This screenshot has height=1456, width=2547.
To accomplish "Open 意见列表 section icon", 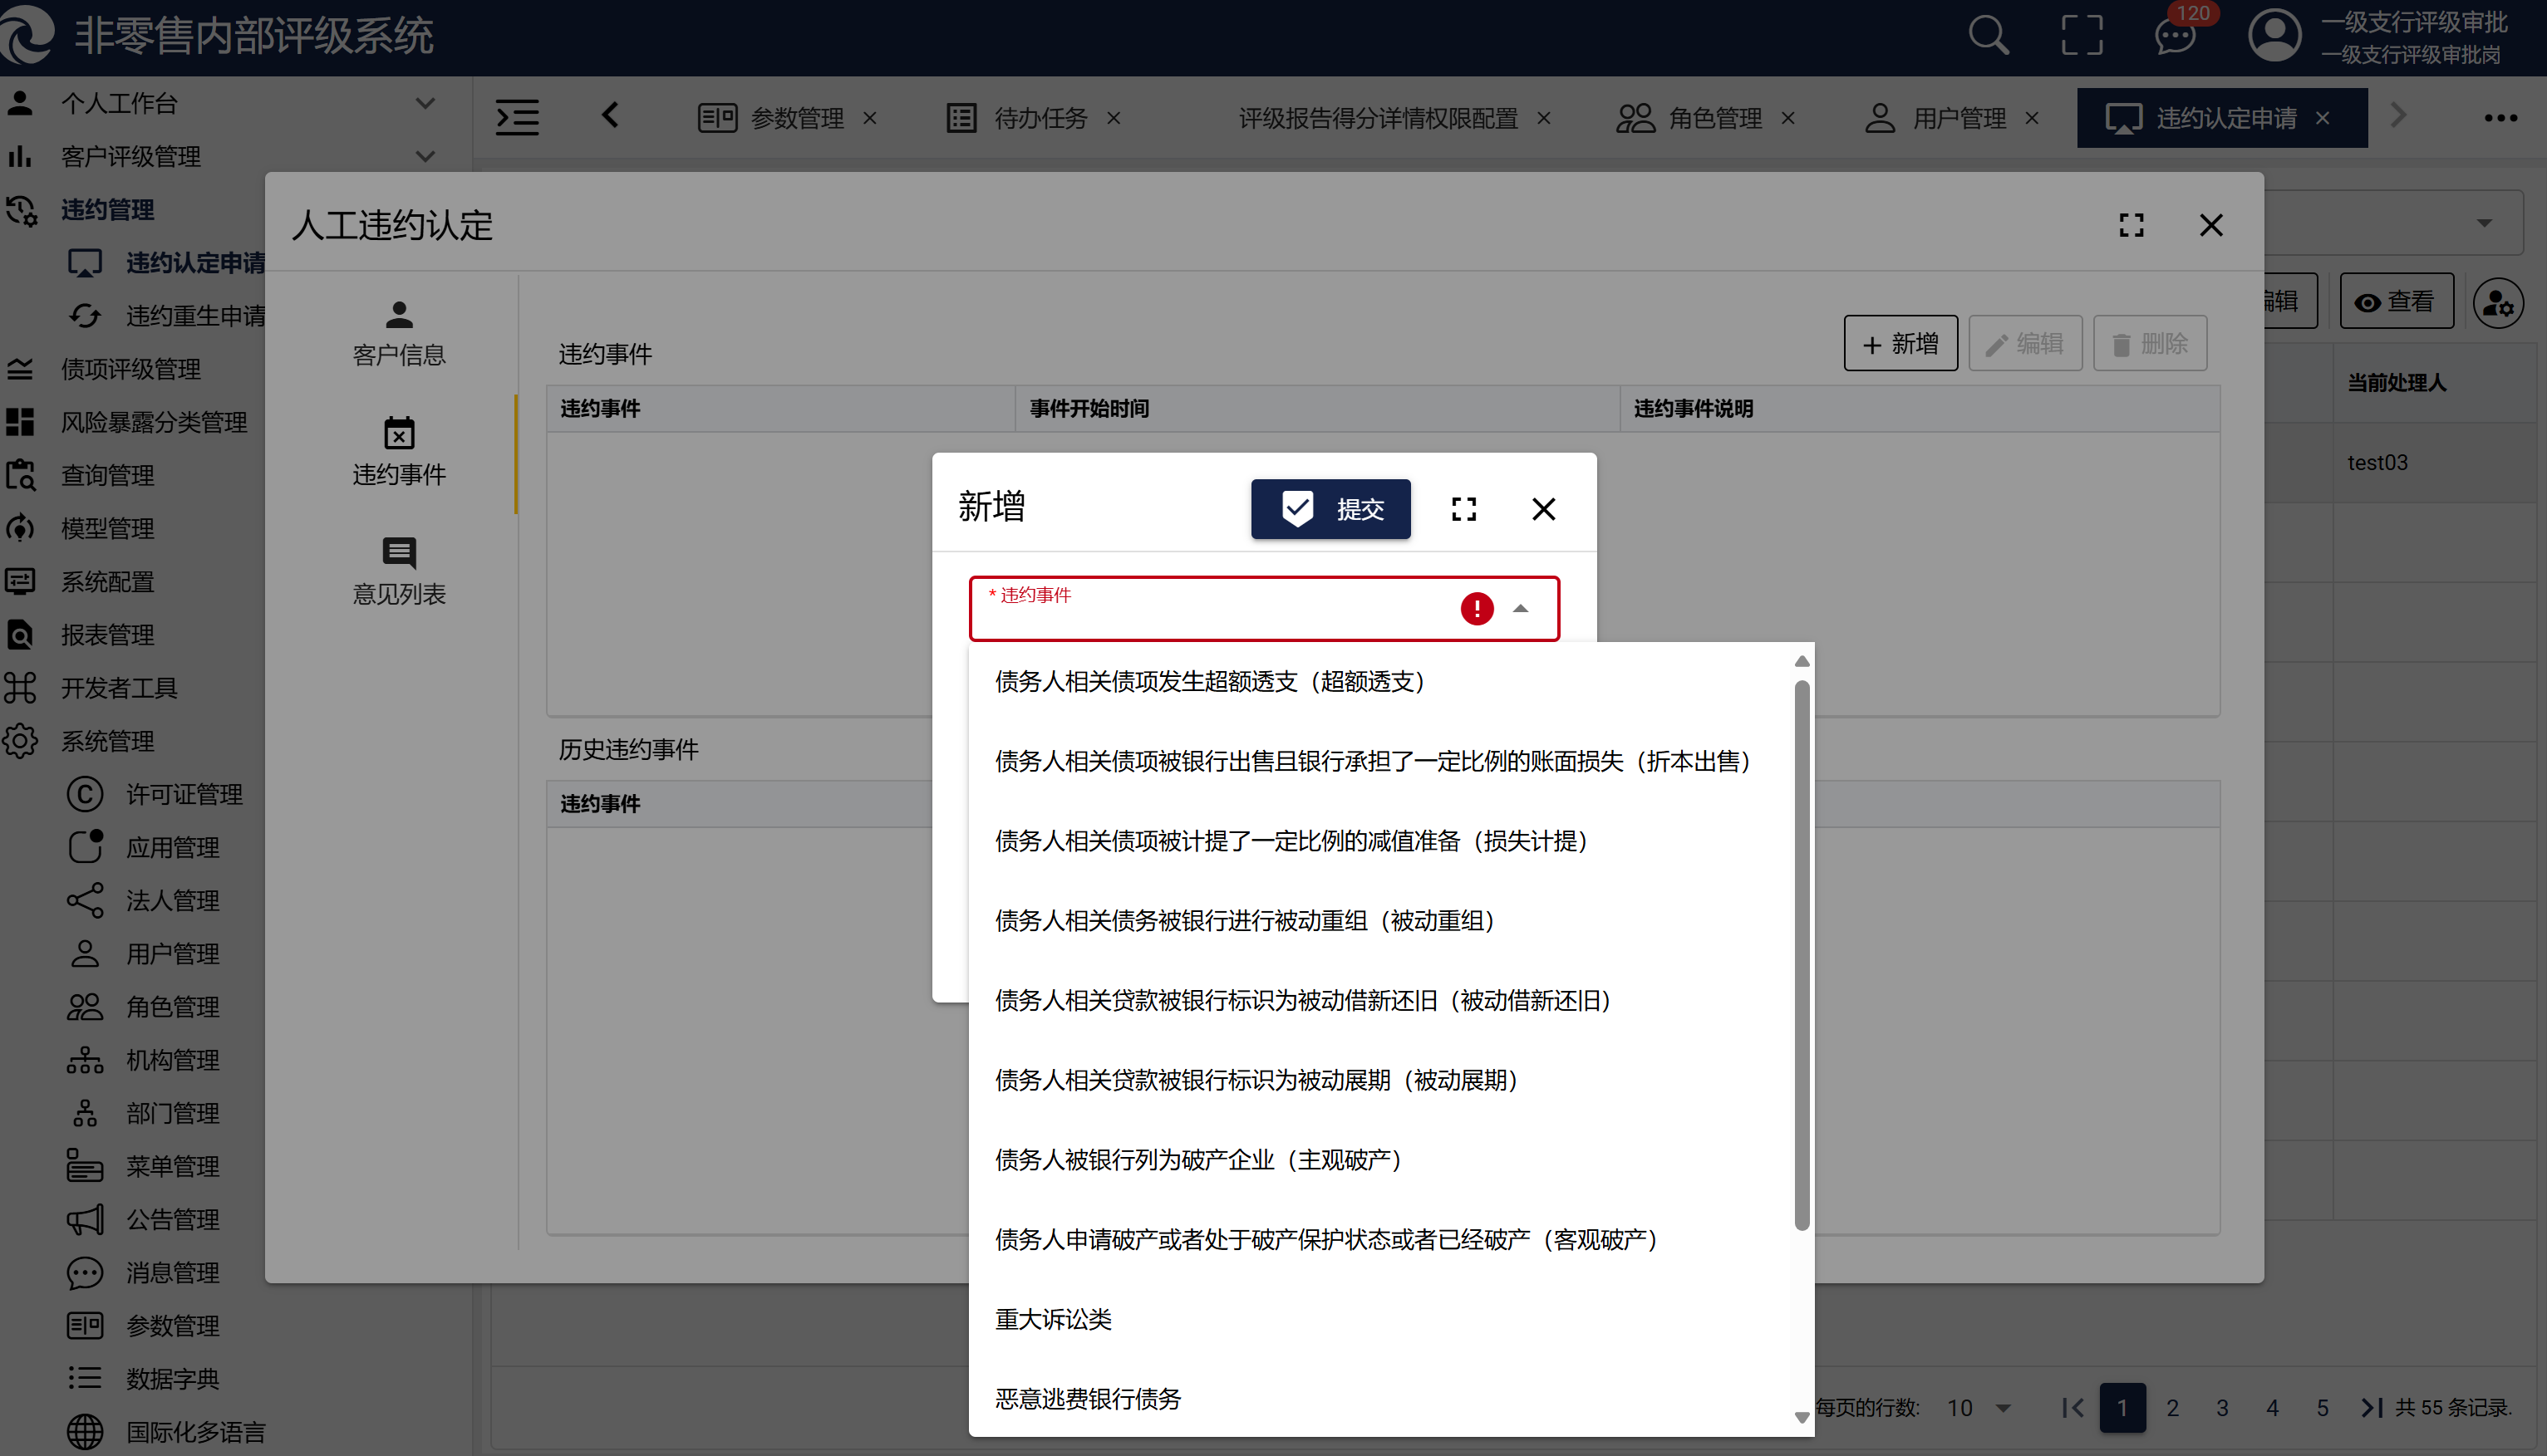I will [x=398, y=553].
